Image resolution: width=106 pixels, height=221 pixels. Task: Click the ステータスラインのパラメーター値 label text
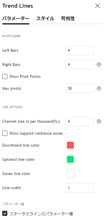click(41, 214)
